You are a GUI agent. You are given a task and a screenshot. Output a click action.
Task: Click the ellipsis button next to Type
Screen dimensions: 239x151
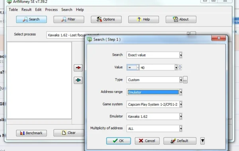pyautogui.click(x=185, y=80)
